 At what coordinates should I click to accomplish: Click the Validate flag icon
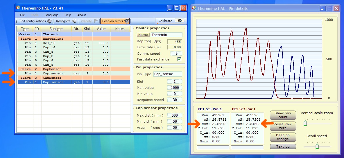(x=96, y=21)
